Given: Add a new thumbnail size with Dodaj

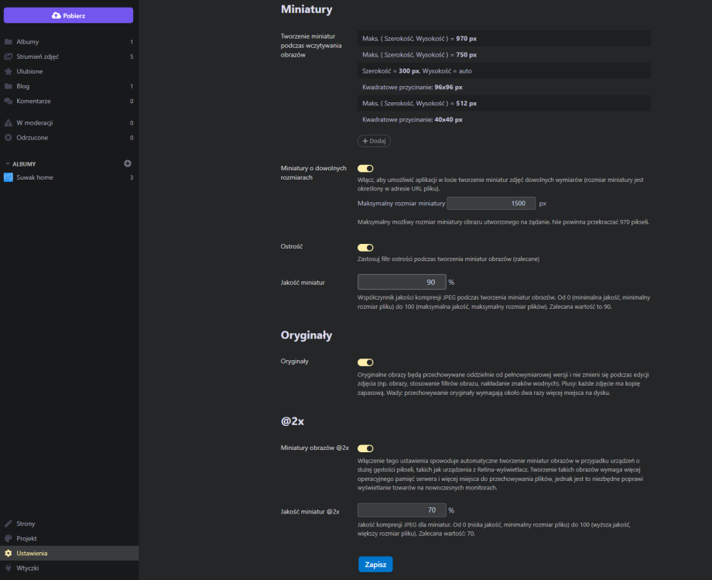Looking at the screenshot, I should [375, 141].
